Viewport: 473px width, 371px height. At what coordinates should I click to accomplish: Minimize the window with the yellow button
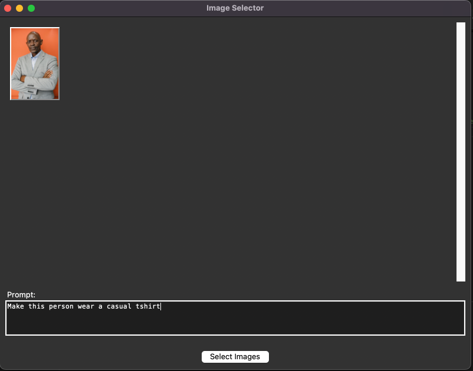click(19, 8)
